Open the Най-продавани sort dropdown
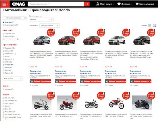158x121 pixels. tap(49, 26)
